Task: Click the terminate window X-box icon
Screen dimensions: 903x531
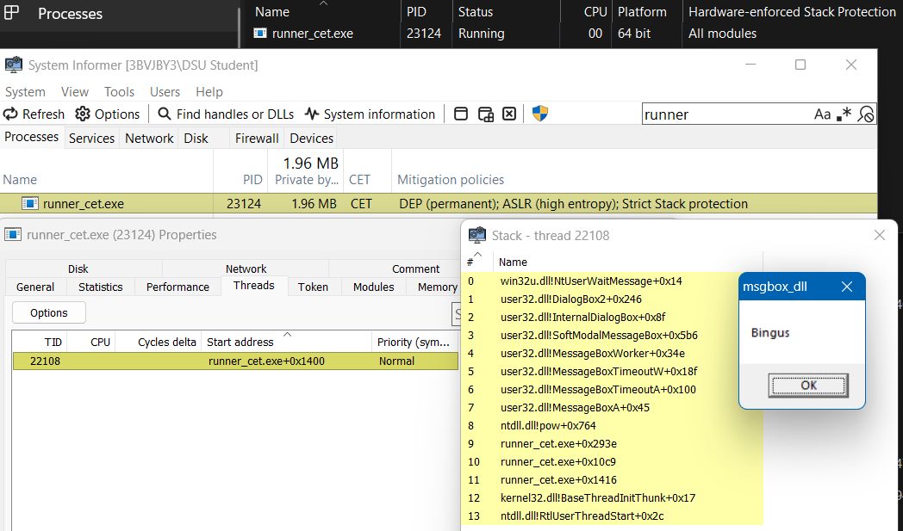Action: tap(509, 114)
